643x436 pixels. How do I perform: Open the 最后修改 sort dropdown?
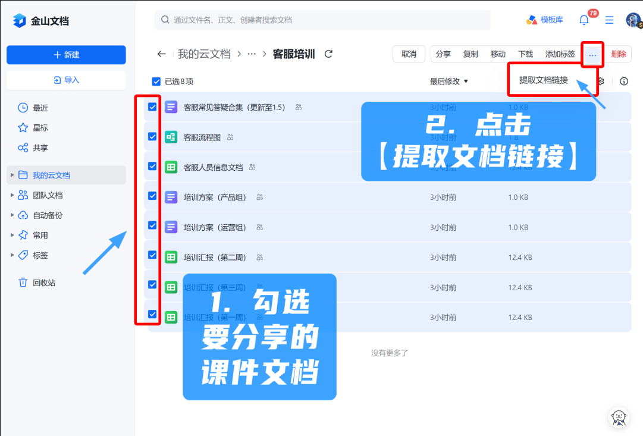coord(449,81)
